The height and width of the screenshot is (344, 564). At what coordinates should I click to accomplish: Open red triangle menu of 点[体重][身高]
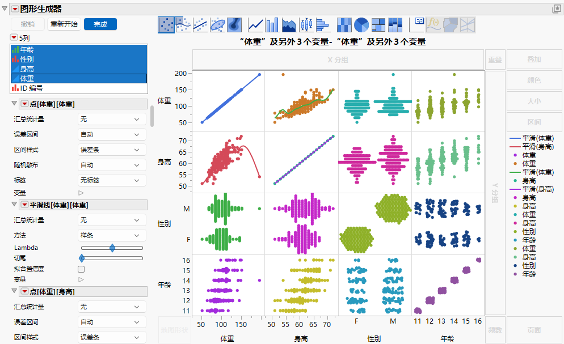pyautogui.click(x=24, y=291)
